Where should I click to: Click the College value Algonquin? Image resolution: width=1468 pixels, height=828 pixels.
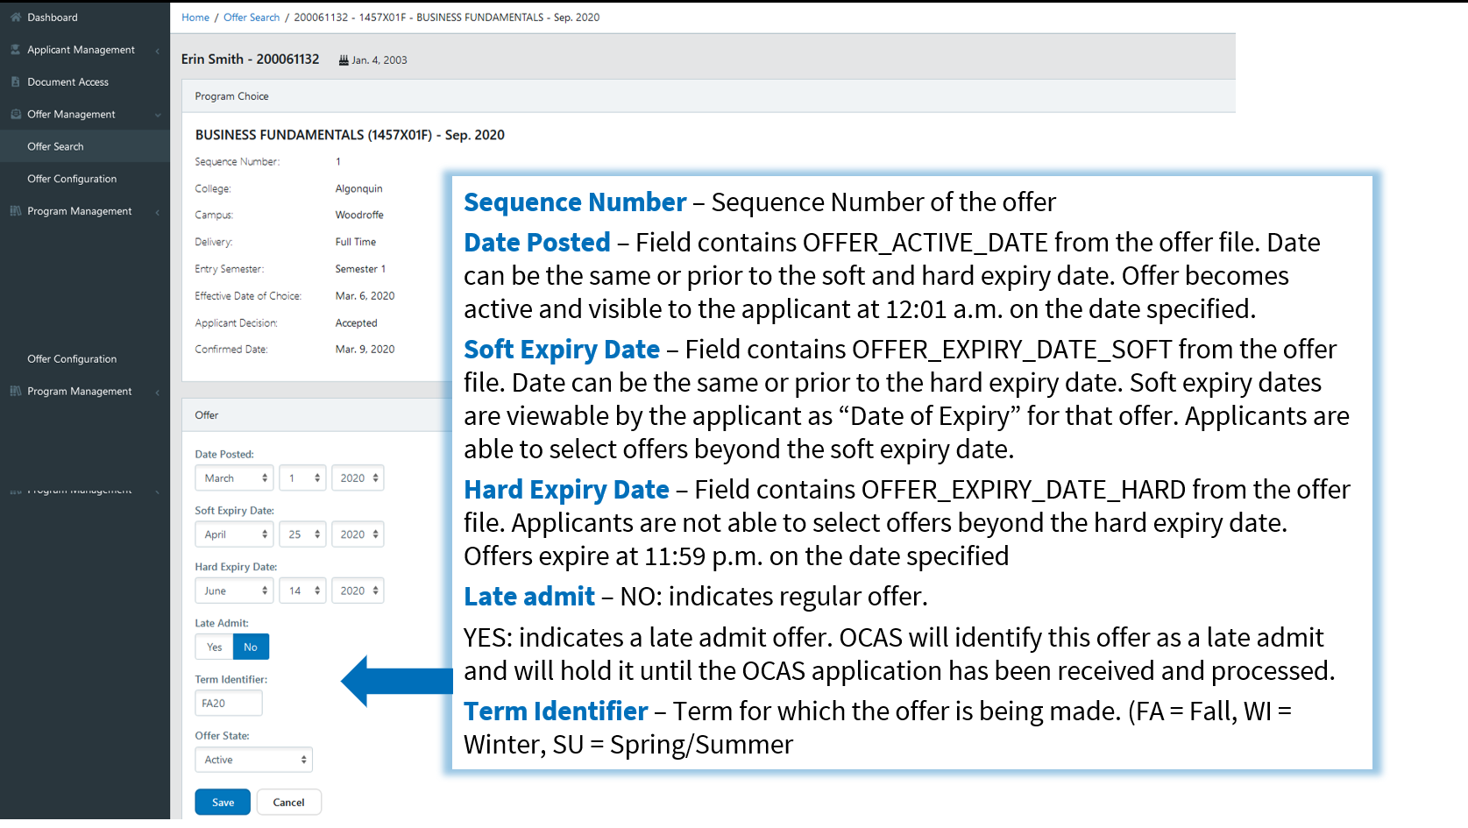coord(358,188)
